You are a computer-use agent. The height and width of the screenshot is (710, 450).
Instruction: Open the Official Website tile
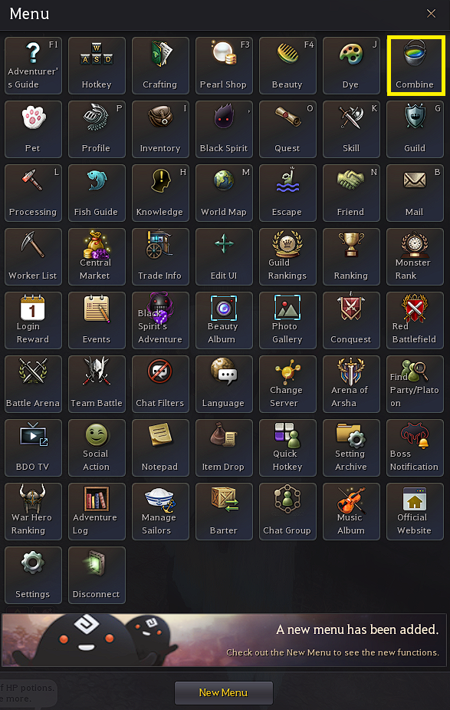(415, 512)
